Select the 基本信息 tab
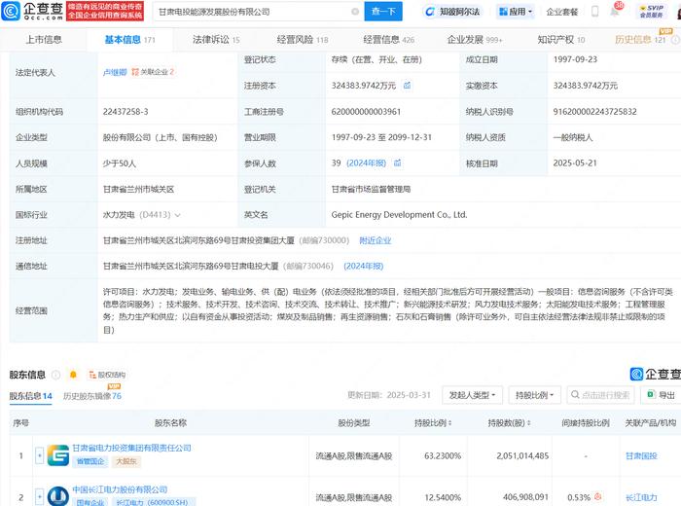681x506 pixels. pos(129,40)
